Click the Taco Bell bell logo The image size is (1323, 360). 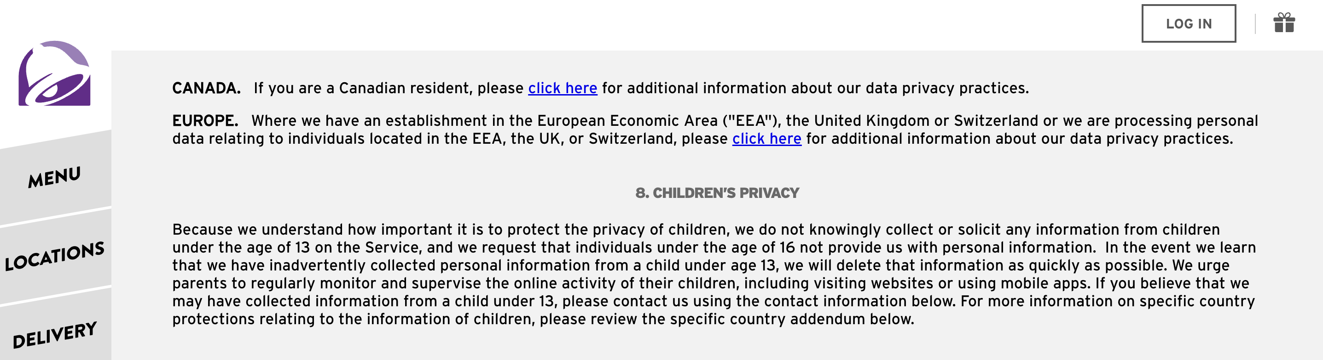coord(54,73)
